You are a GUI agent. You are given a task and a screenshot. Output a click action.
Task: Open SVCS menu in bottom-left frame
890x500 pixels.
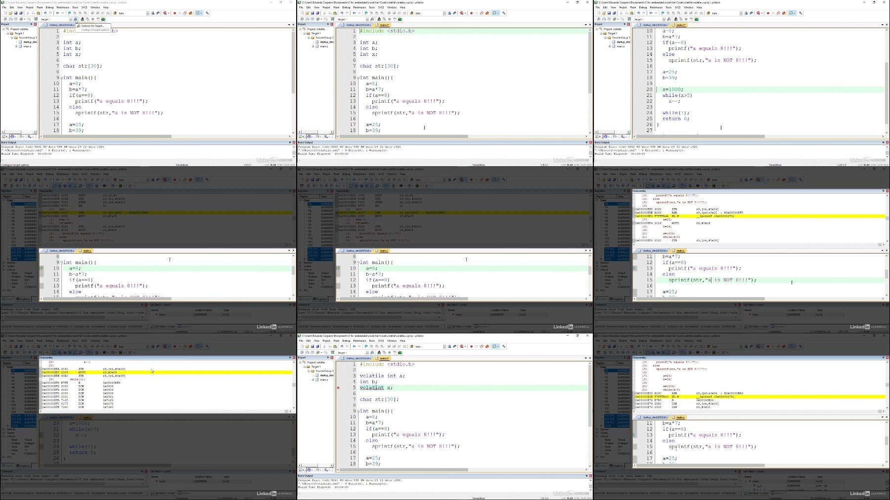click(x=84, y=341)
